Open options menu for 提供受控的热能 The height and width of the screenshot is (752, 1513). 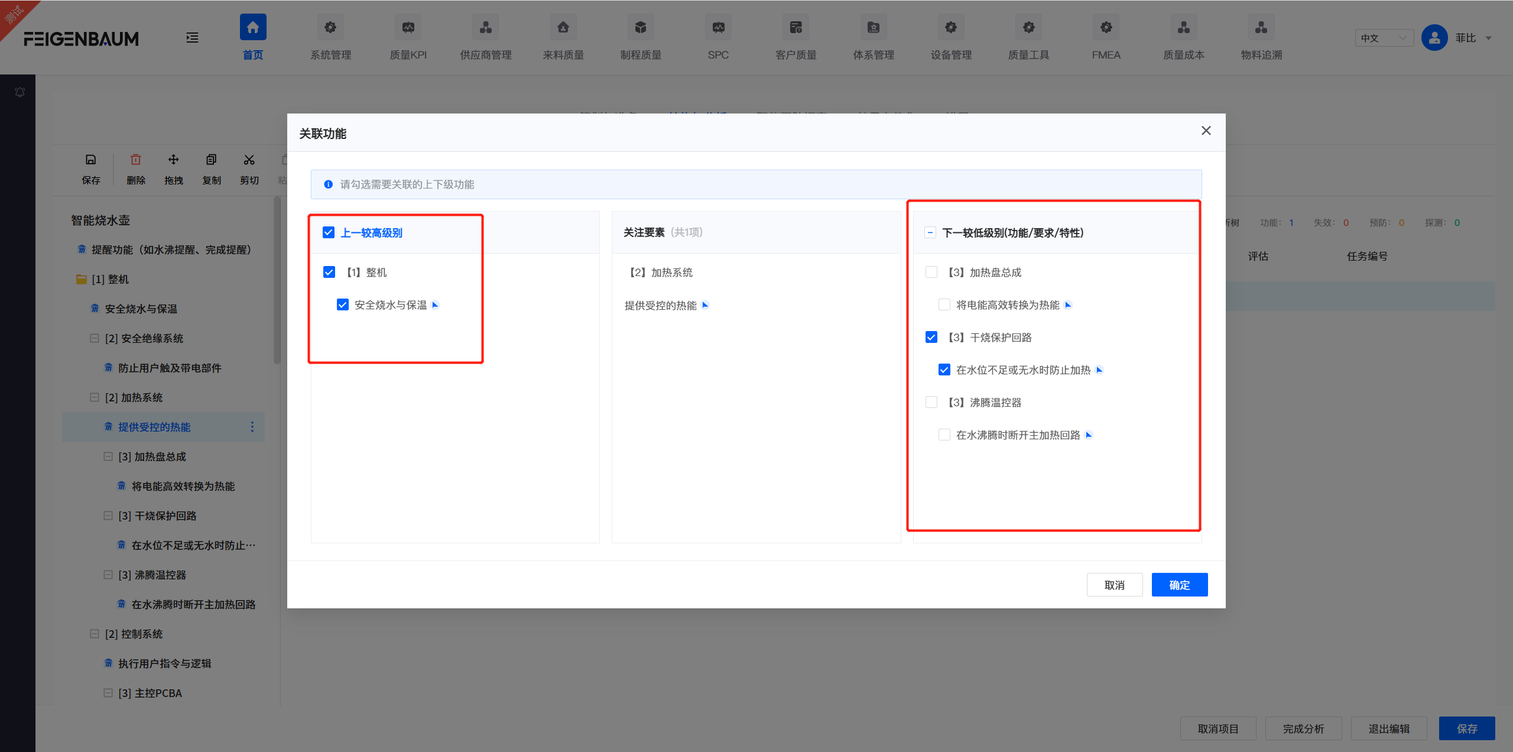(252, 426)
